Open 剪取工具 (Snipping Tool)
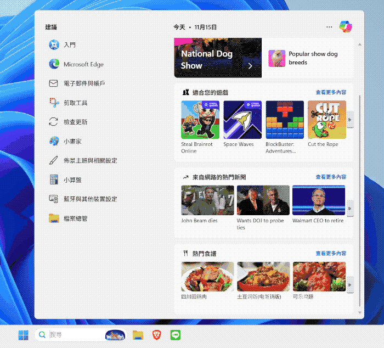 tap(75, 103)
